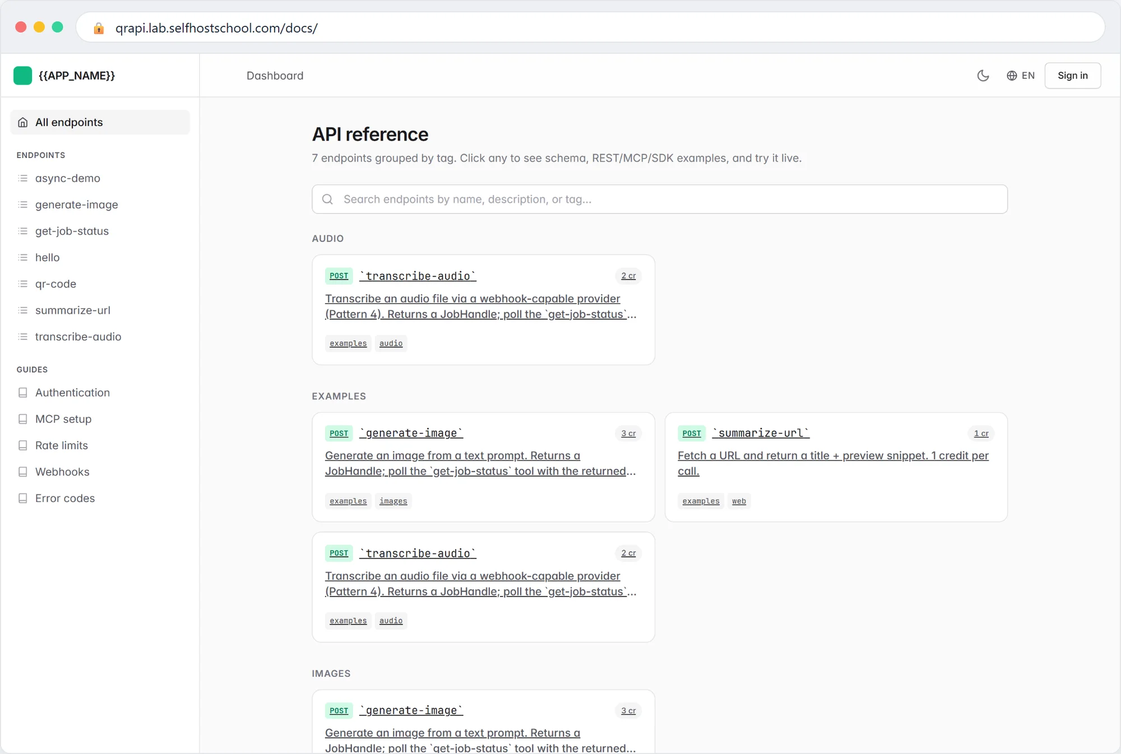The width and height of the screenshot is (1121, 754).
Task: Open summarize-url endpoint in sidebar
Action: click(x=73, y=310)
